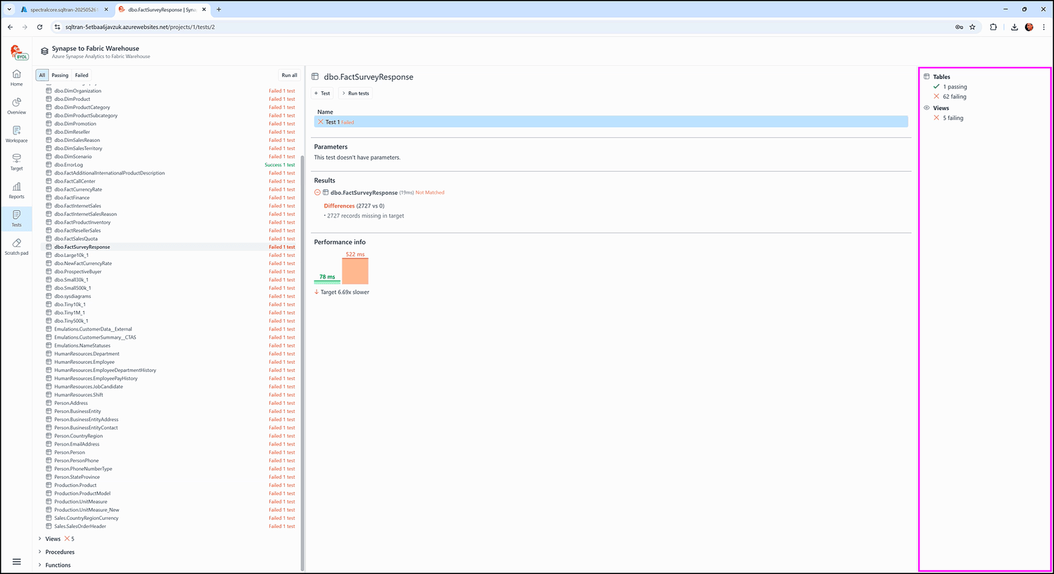Open the browser downloads panel
The image size is (1054, 574).
(x=1014, y=27)
